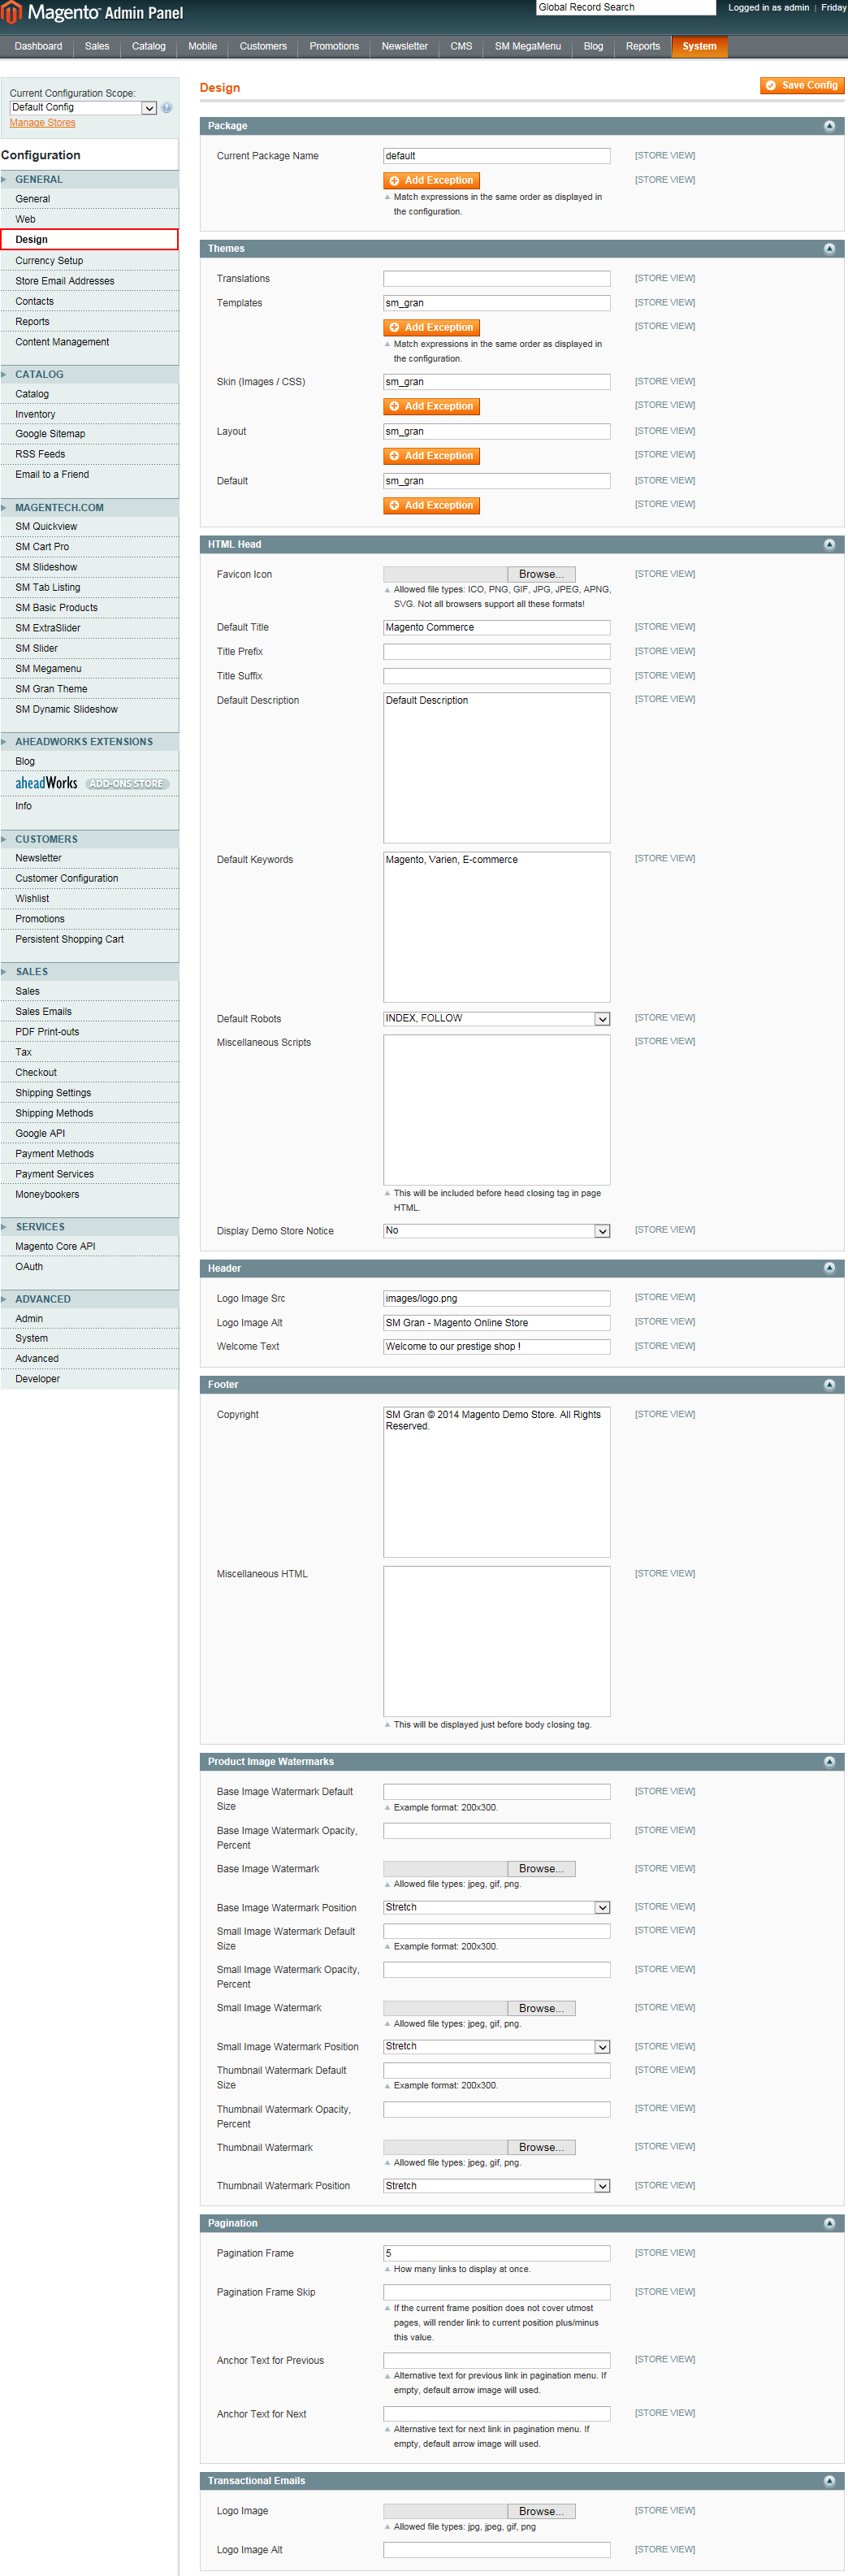Image resolution: width=848 pixels, height=2576 pixels.
Task: Collapse Transactional Emails section arrow icon
Action: 829,2481
